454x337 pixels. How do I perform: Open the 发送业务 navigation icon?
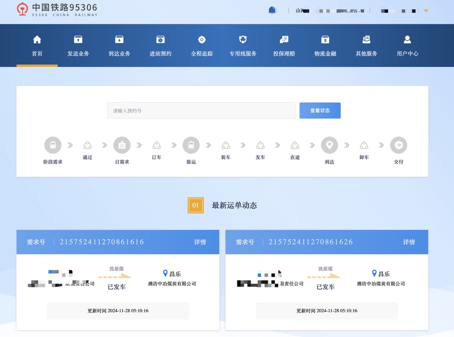click(x=78, y=40)
